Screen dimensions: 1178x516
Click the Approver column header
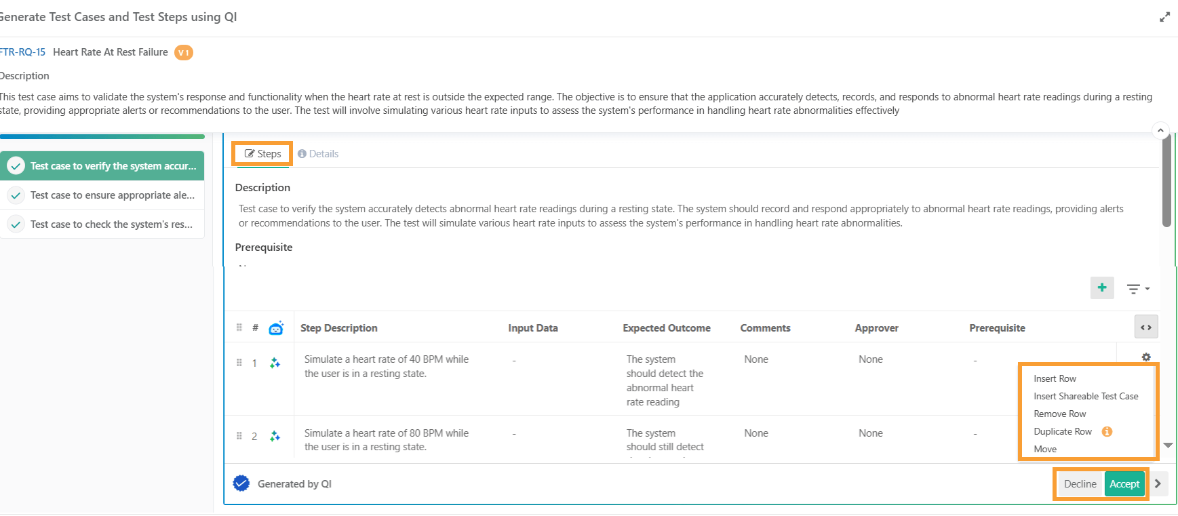click(876, 328)
